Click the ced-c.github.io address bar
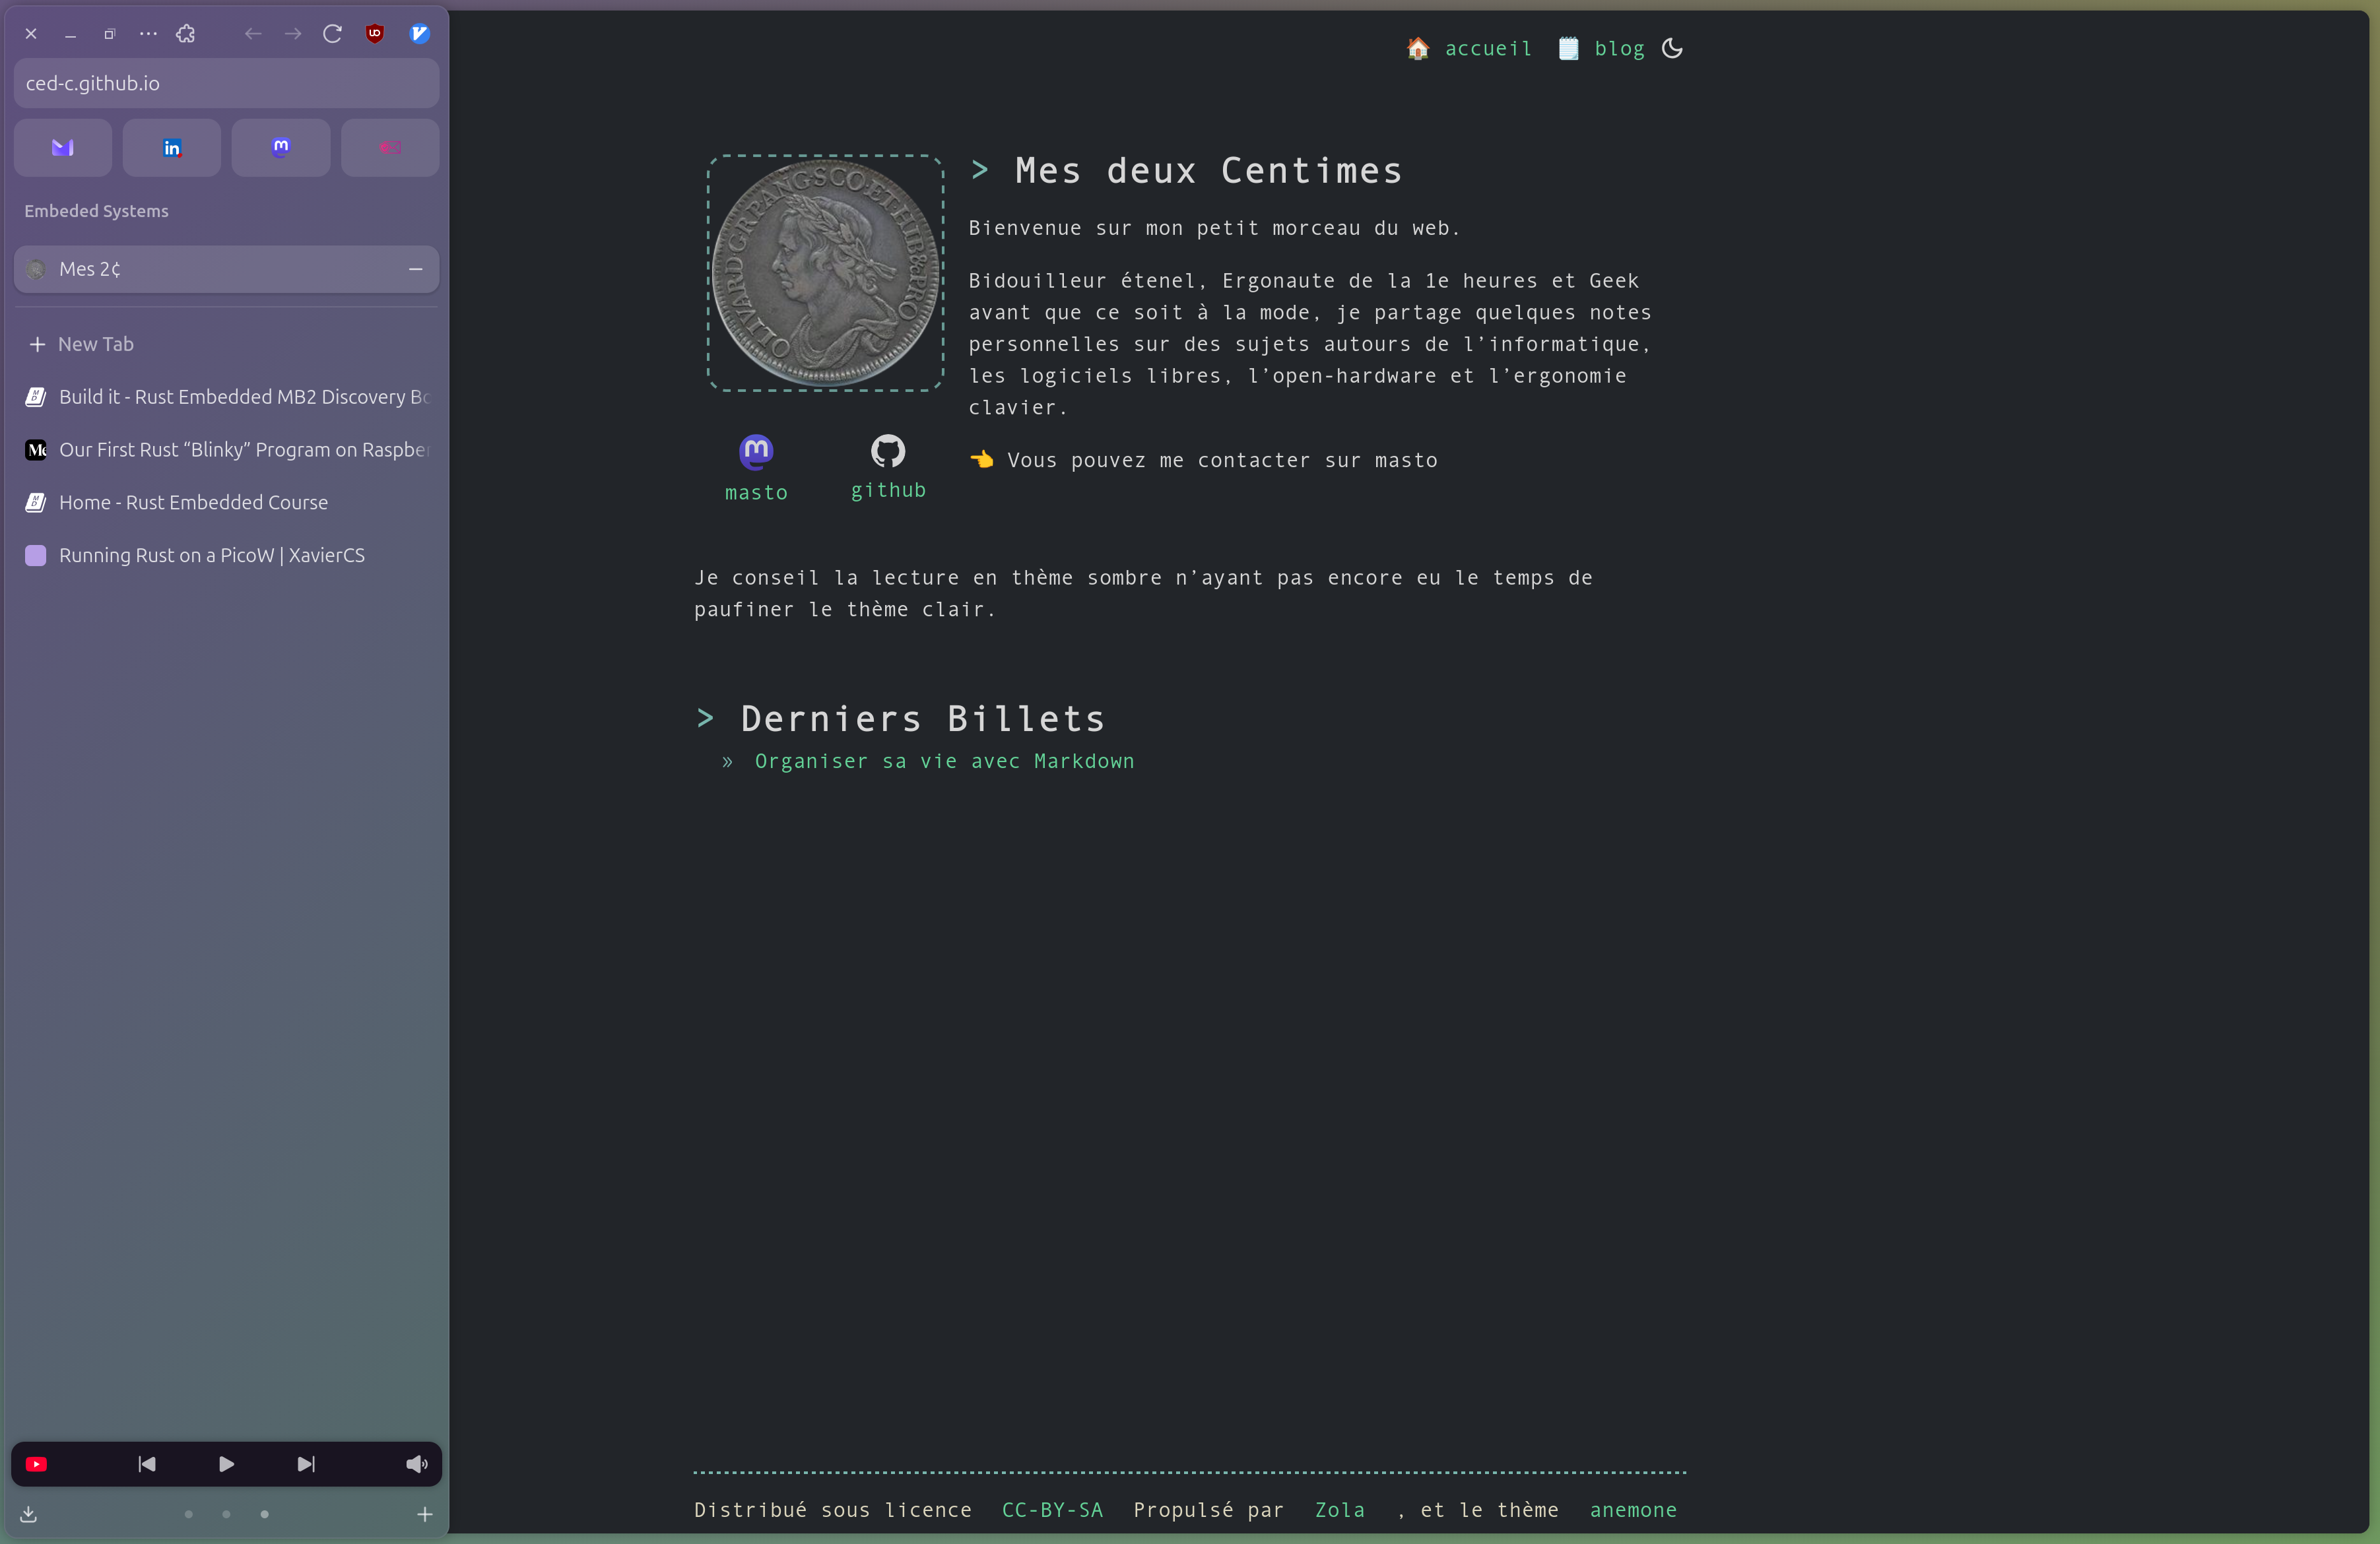2380x1544 pixels. pos(226,83)
